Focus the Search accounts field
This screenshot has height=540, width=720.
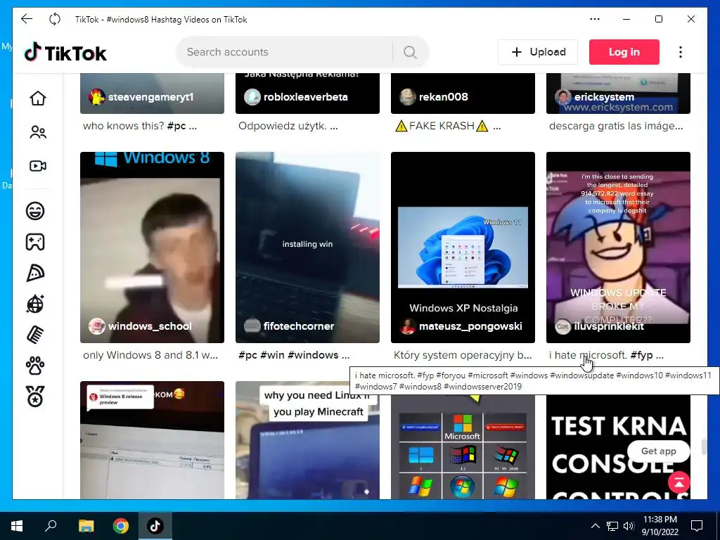click(285, 52)
